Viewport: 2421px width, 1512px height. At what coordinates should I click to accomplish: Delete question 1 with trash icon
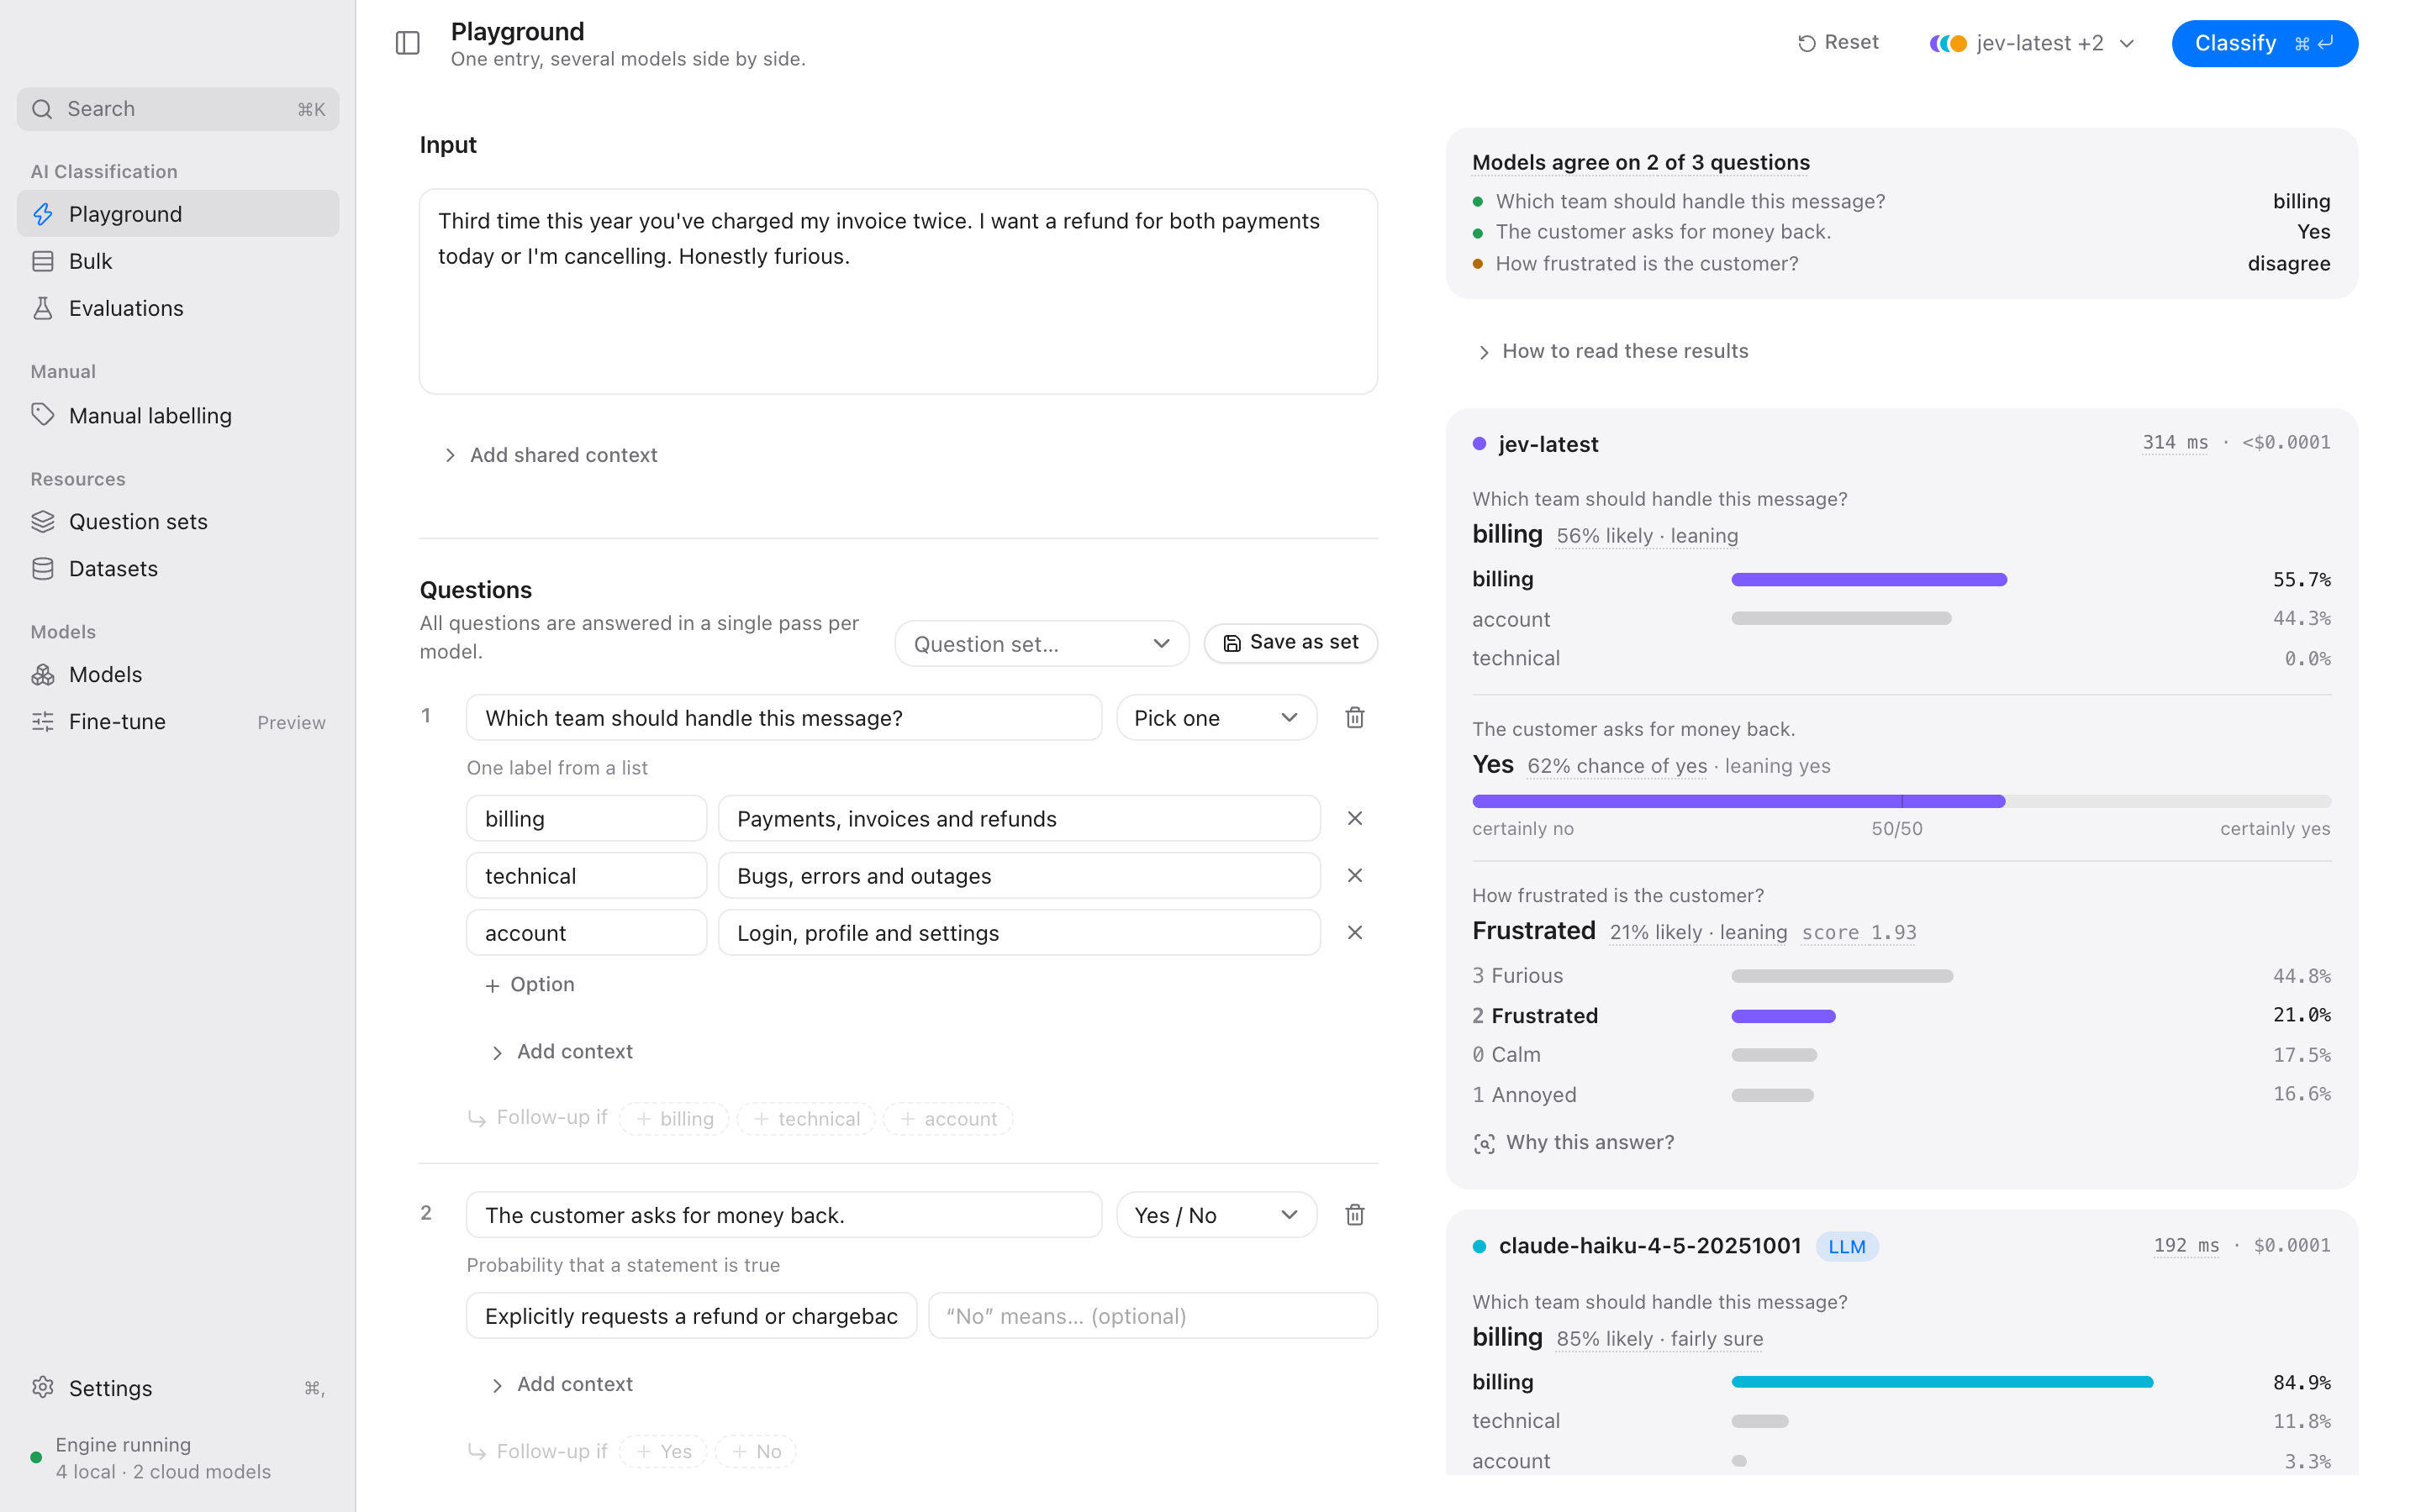1354,717
